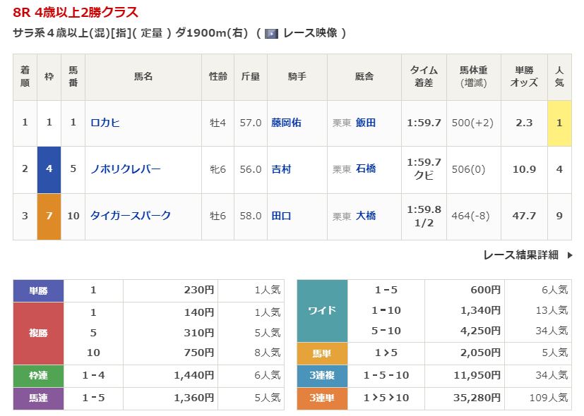
Task: Open horse profile for ロカヒ
Action: click(105, 123)
